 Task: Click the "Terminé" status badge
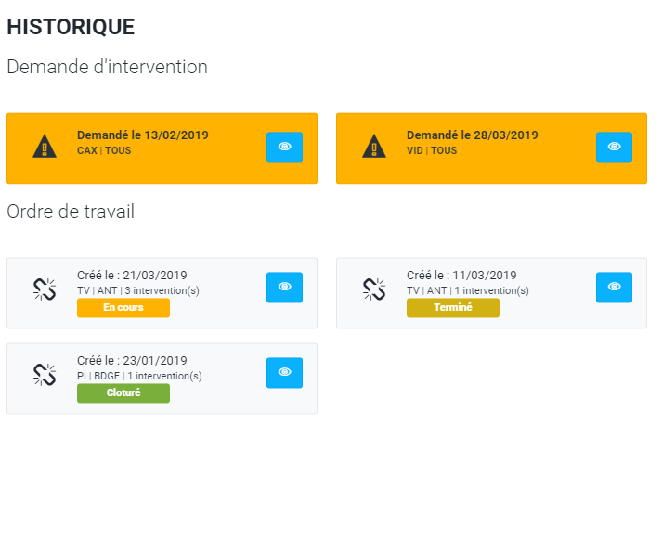pyautogui.click(x=453, y=308)
